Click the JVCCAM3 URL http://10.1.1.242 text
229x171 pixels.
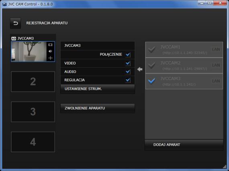pyautogui.click(x=179, y=84)
